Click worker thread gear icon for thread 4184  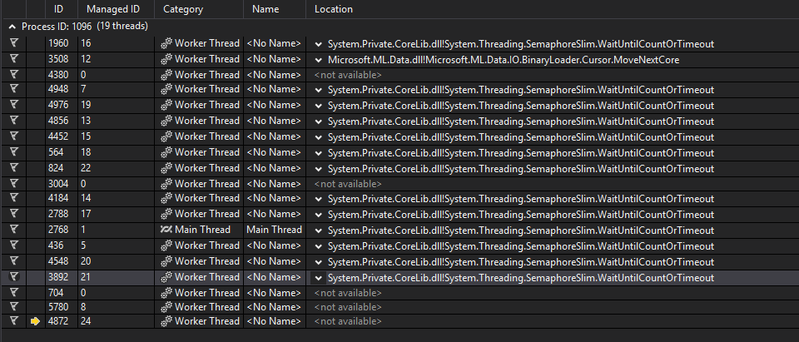[166, 198]
